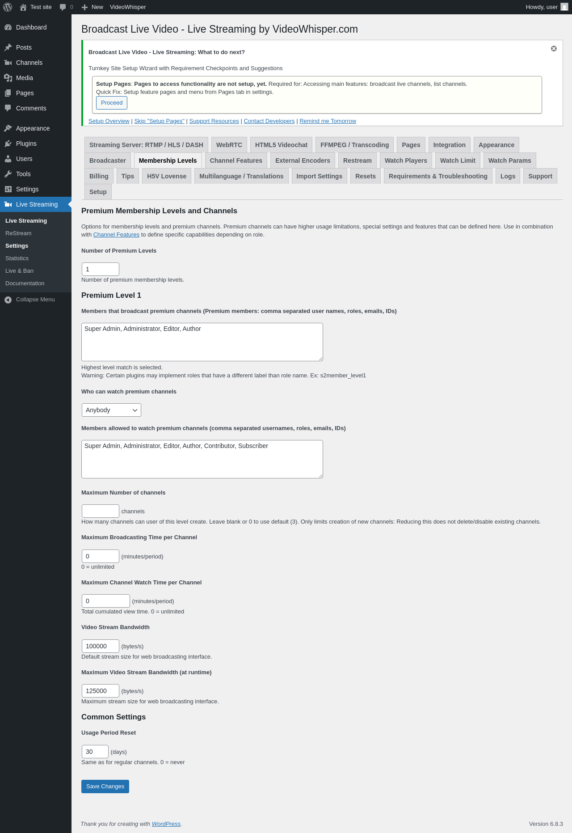Click the Settings sliders icon in sidebar
572x833 pixels.
(8, 189)
